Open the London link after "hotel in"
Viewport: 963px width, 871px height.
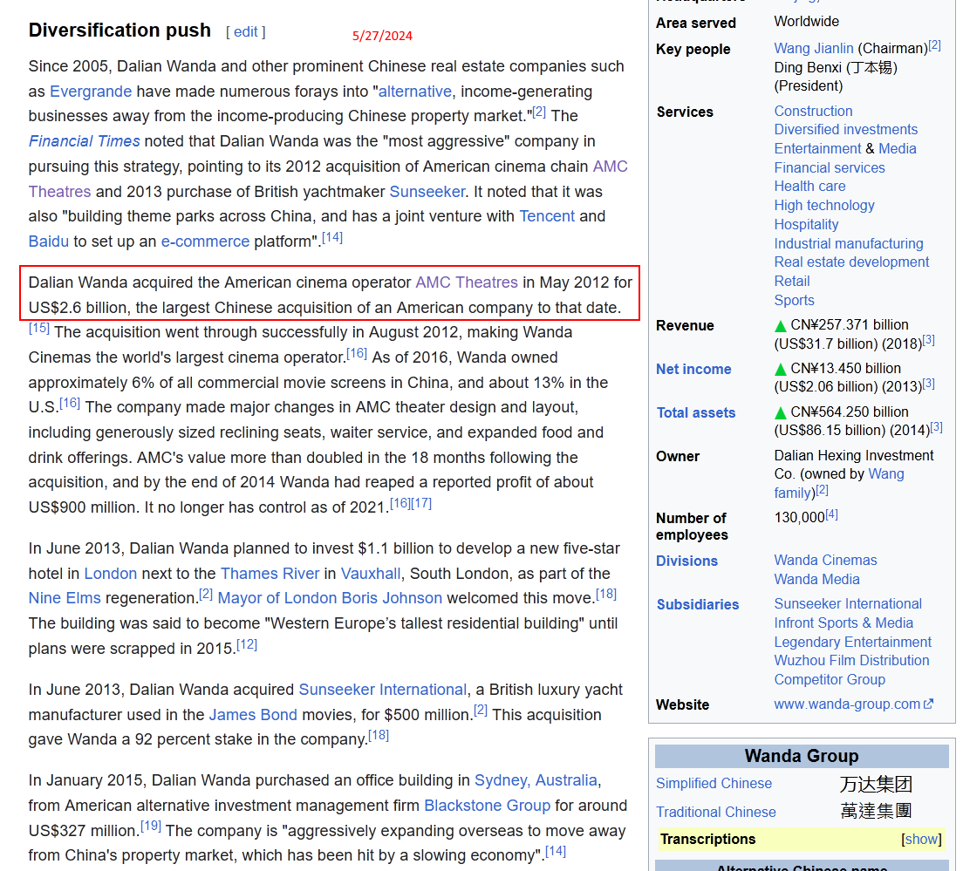coord(111,574)
